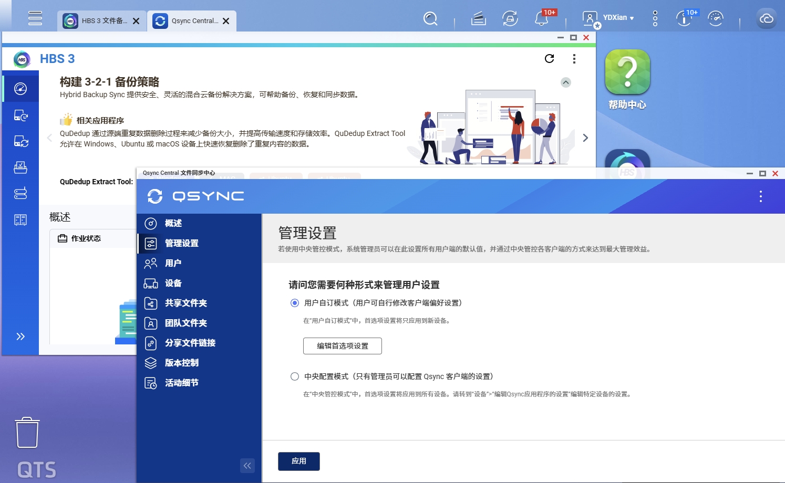This screenshot has height=483, width=785.
Task: Open 用户 in Qsync sidebar
Action: (199, 264)
